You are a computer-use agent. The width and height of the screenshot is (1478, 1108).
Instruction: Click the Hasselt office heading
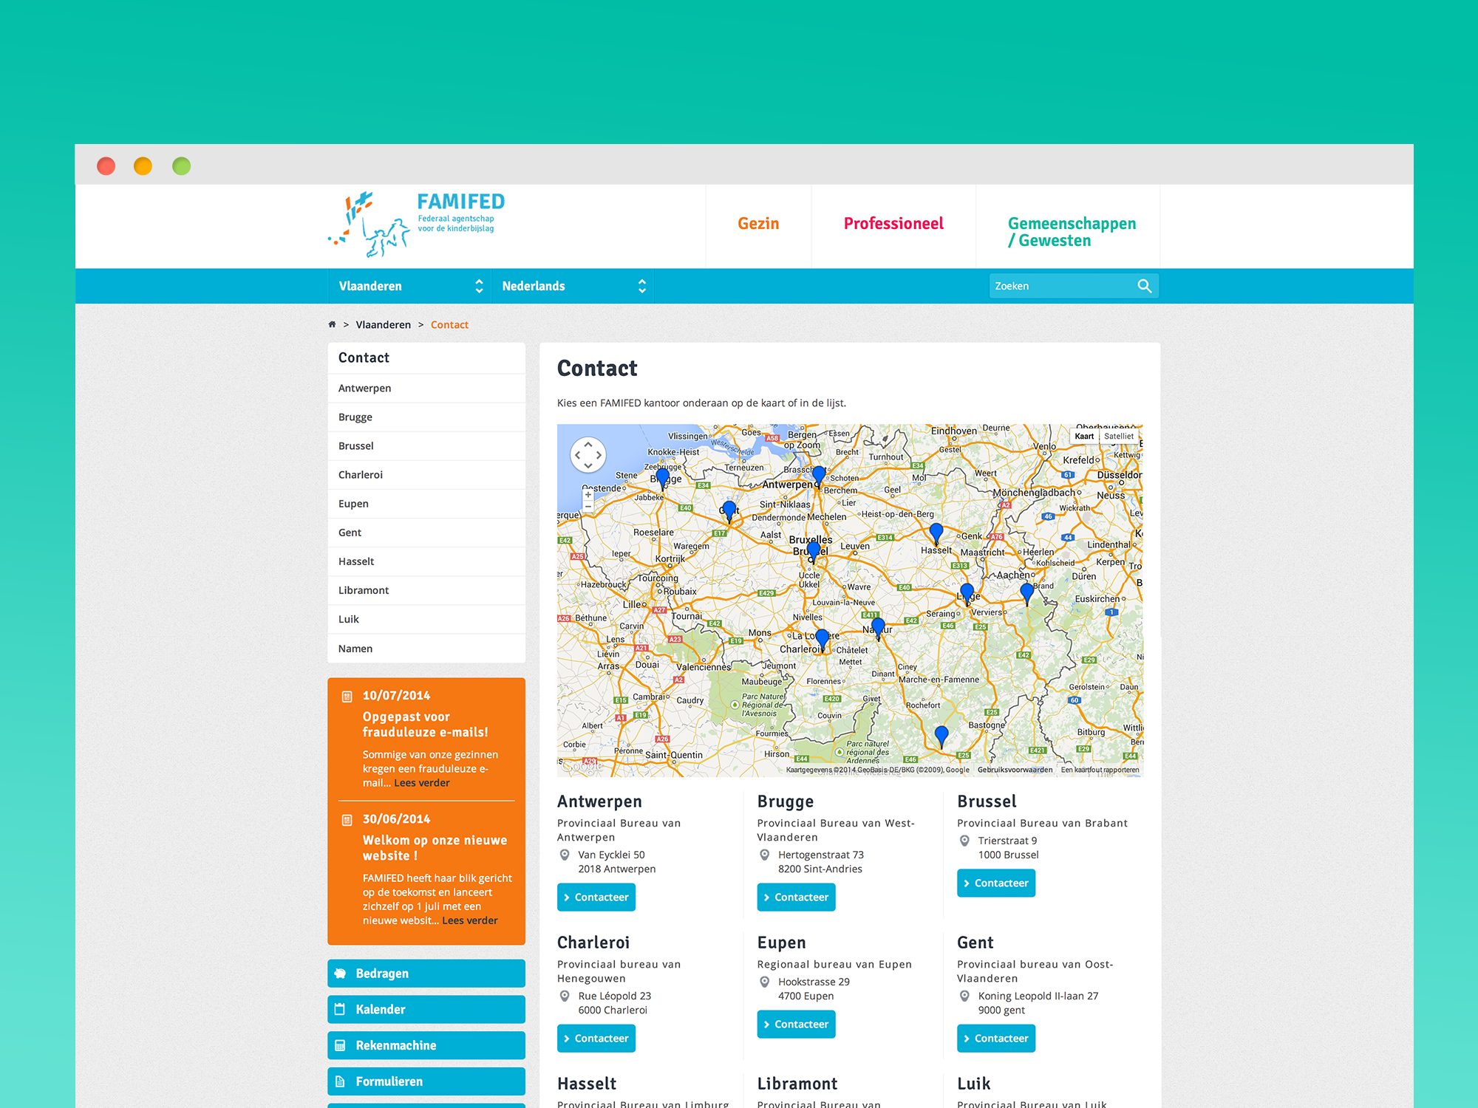click(587, 1084)
